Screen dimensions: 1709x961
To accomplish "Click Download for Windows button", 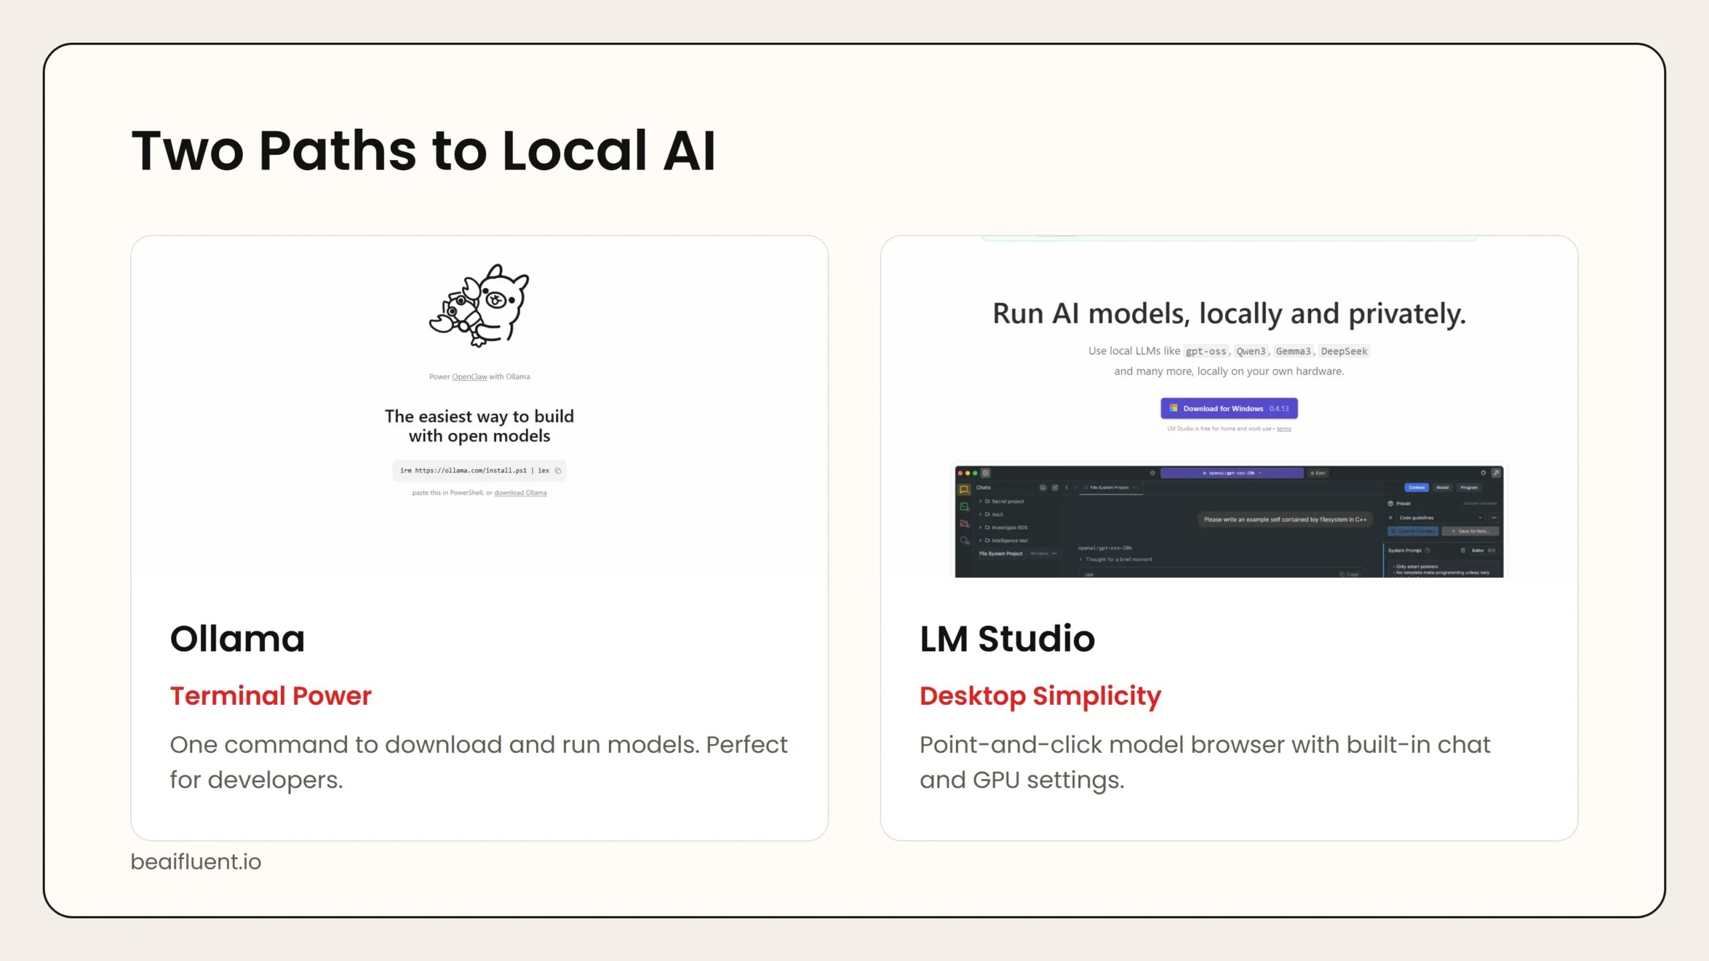I will pyautogui.click(x=1229, y=408).
